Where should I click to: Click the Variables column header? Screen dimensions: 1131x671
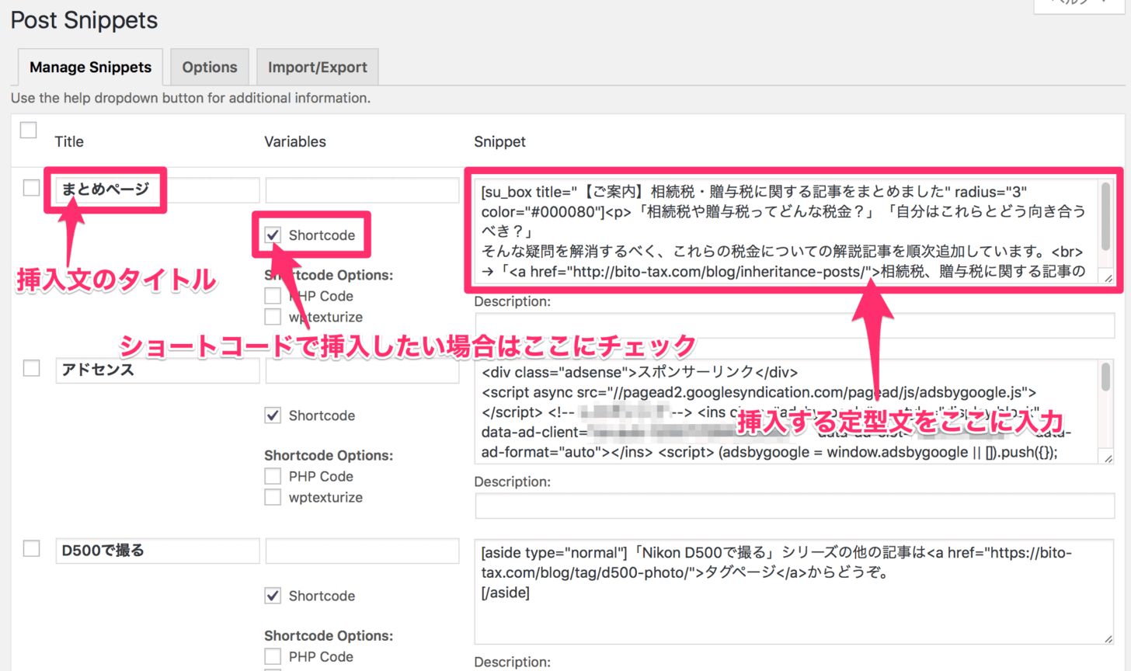coord(295,141)
